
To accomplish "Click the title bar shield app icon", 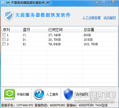I will coord(3,3).
